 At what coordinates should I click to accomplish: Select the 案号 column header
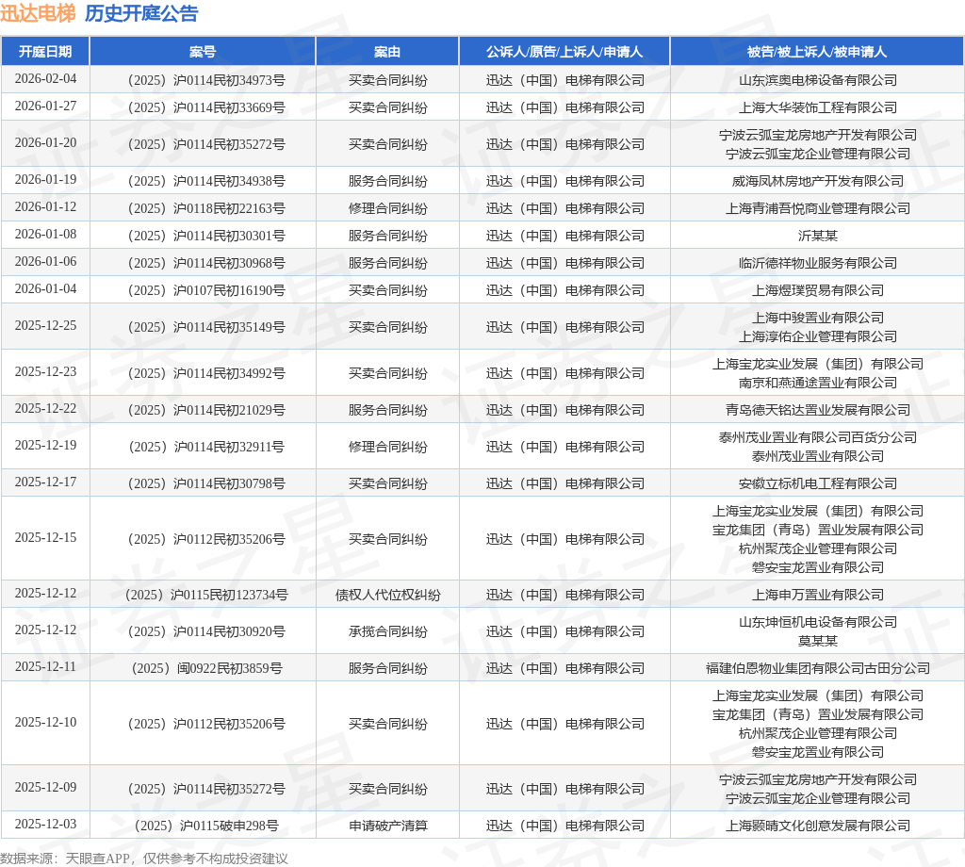pos(203,52)
